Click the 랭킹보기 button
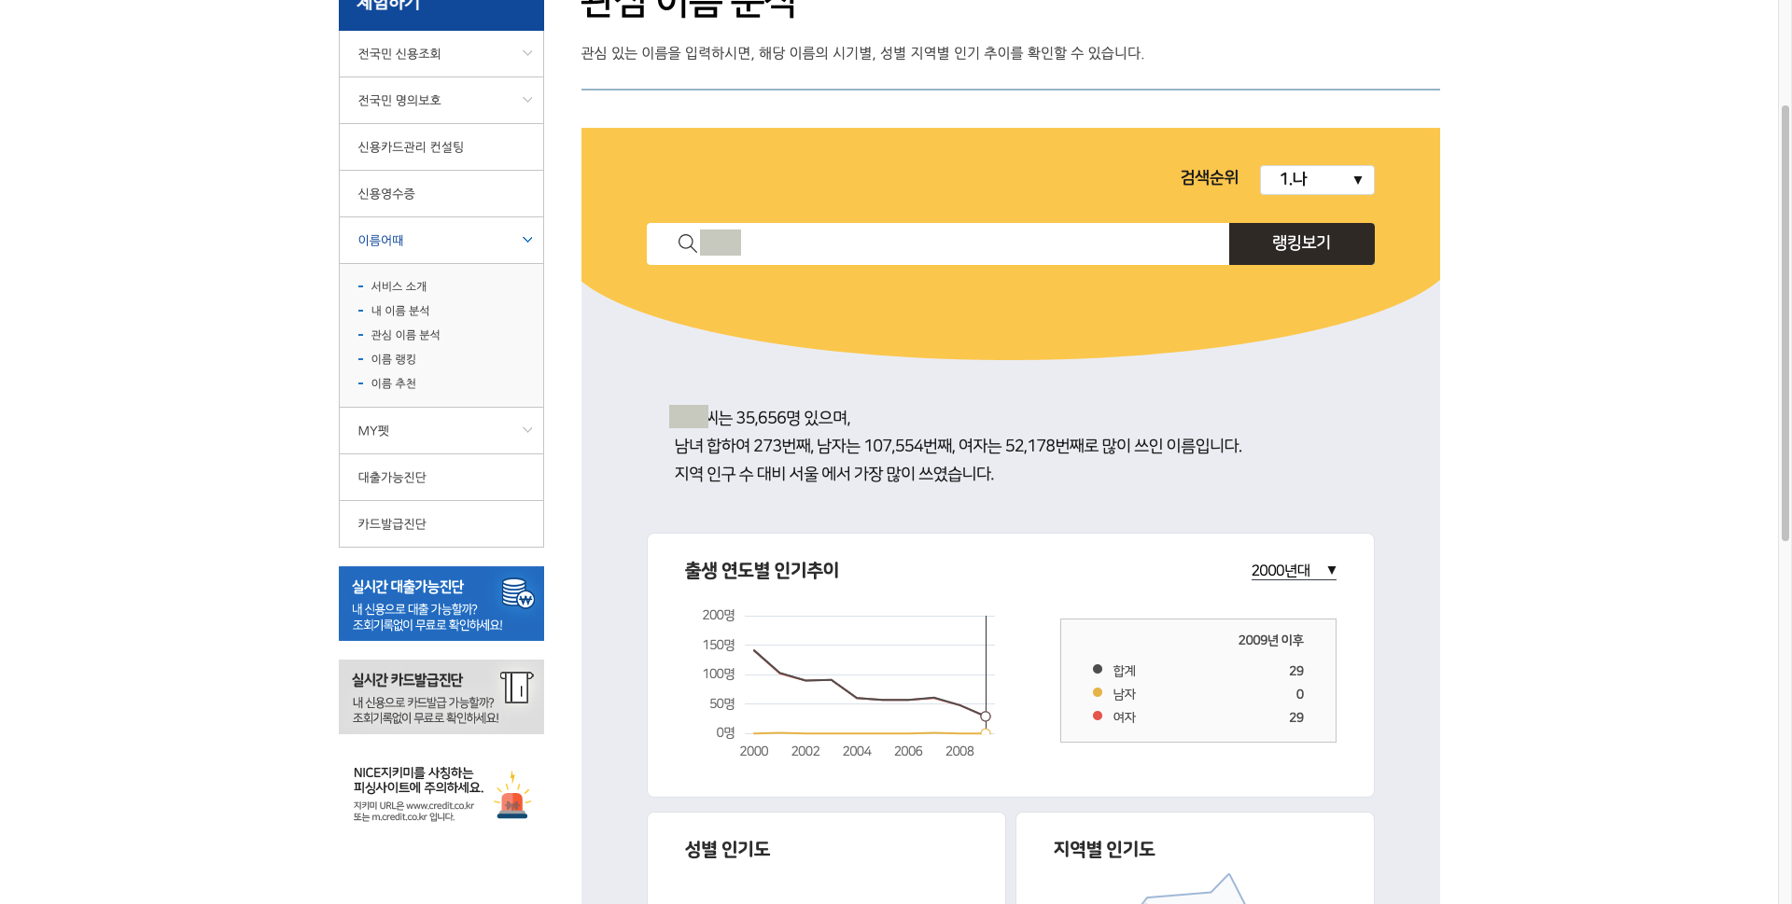This screenshot has height=904, width=1792. click(x=1301, y=243)
